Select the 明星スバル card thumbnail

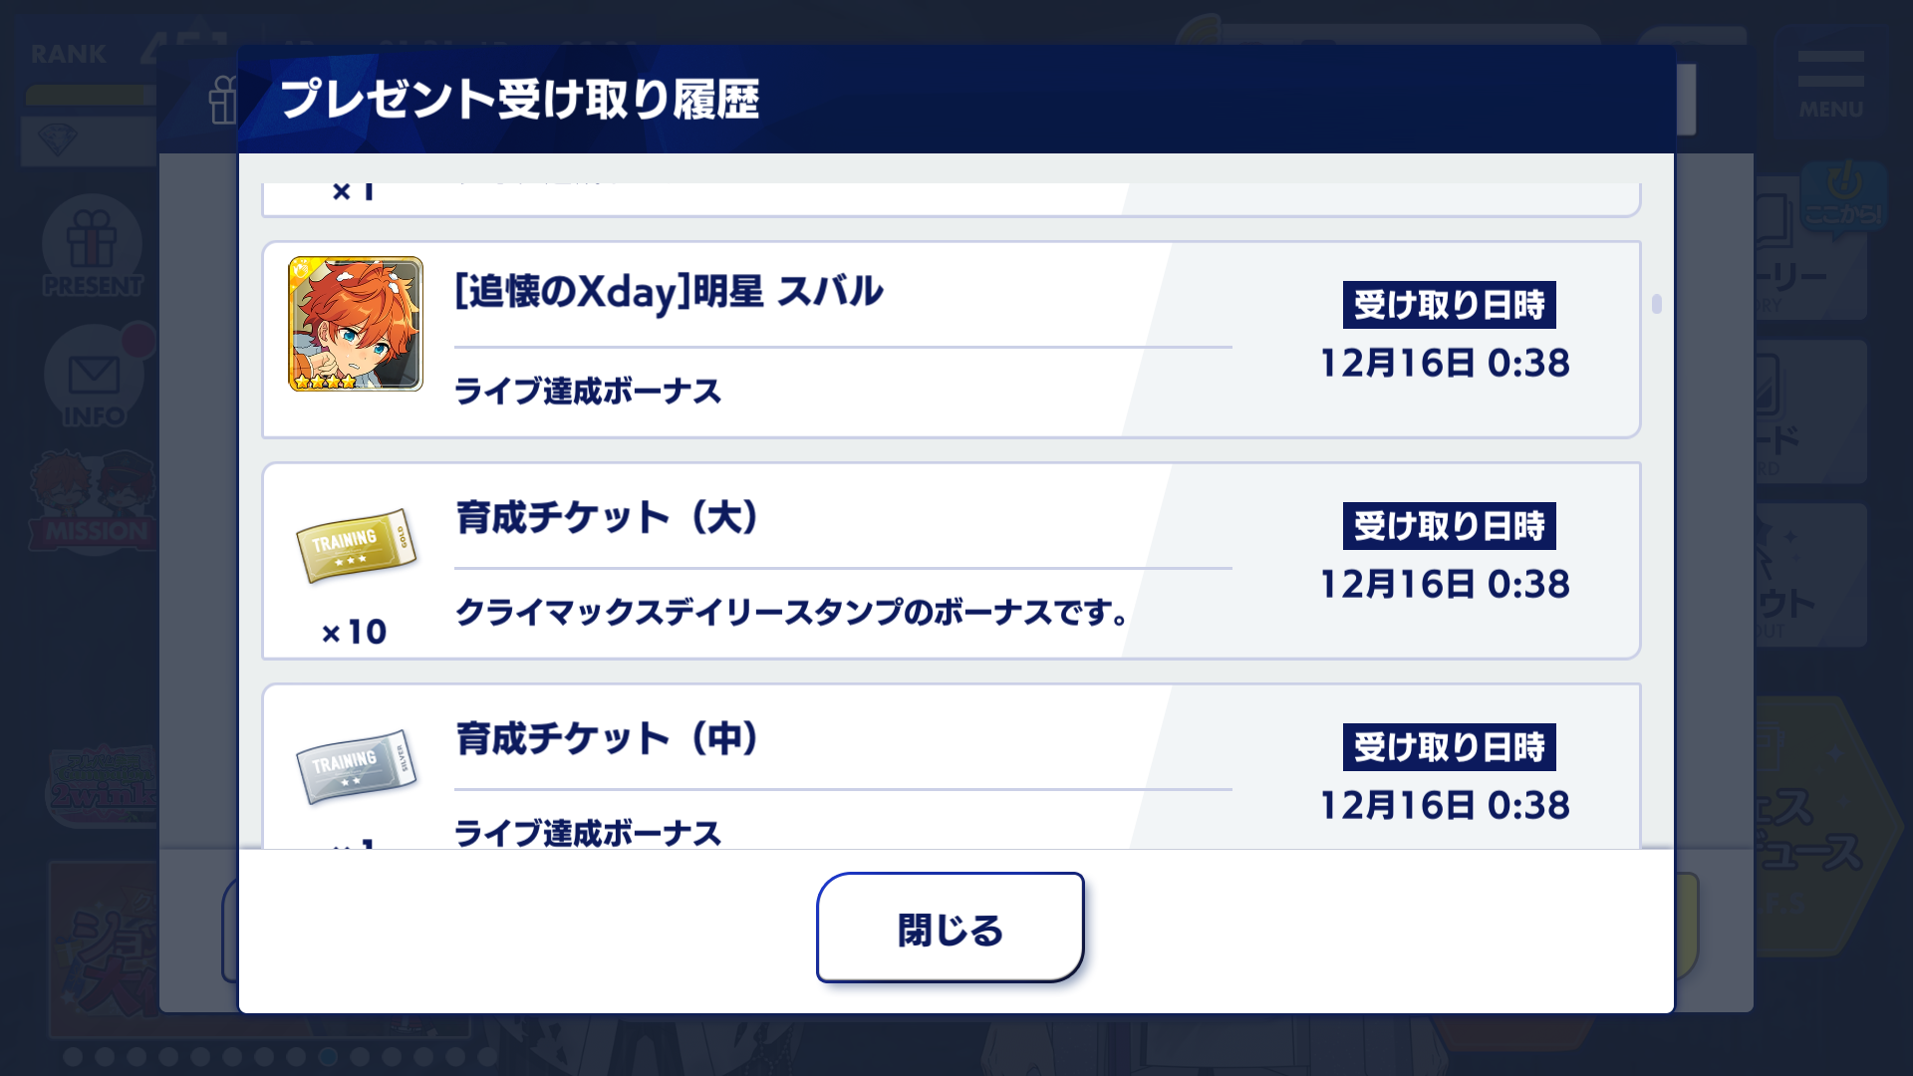click(x=356, y=324)
